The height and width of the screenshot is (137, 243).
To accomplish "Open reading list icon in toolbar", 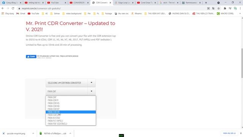I will click(x=230, y=8).
